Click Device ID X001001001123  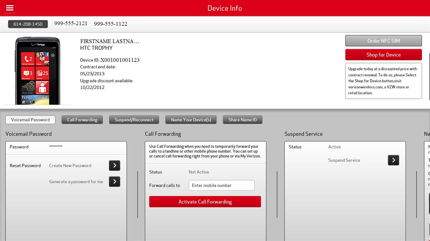click(110, 60)
